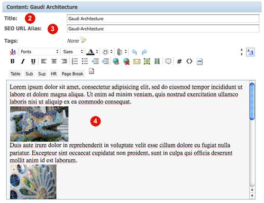Expand the emoticon smiley dropdown
The height and width of the screenshot is (203, 264).
point(107,52)
